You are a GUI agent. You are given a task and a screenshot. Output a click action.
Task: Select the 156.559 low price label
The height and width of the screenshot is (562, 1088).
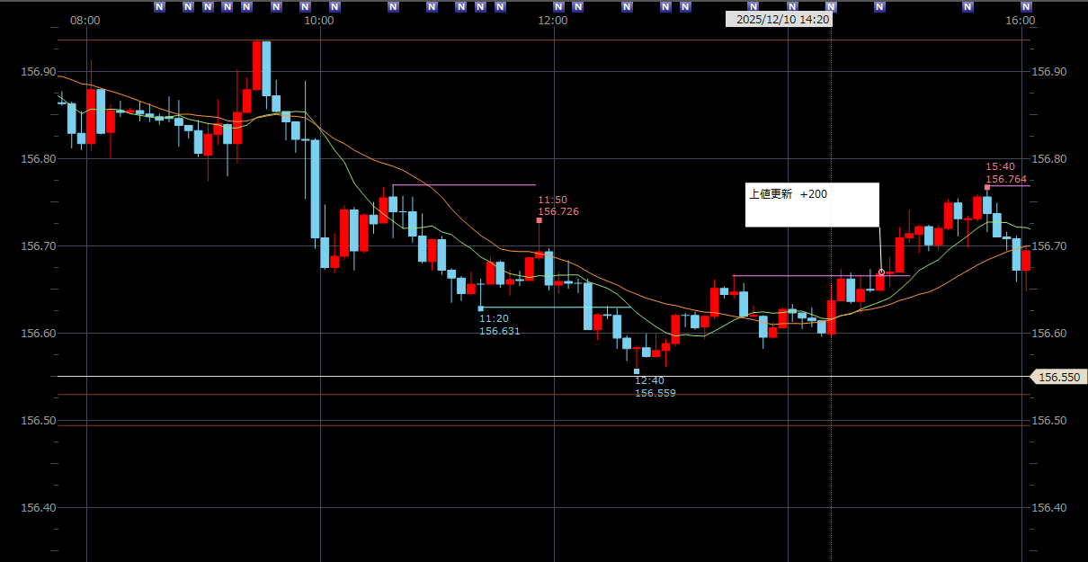point(655,393)
